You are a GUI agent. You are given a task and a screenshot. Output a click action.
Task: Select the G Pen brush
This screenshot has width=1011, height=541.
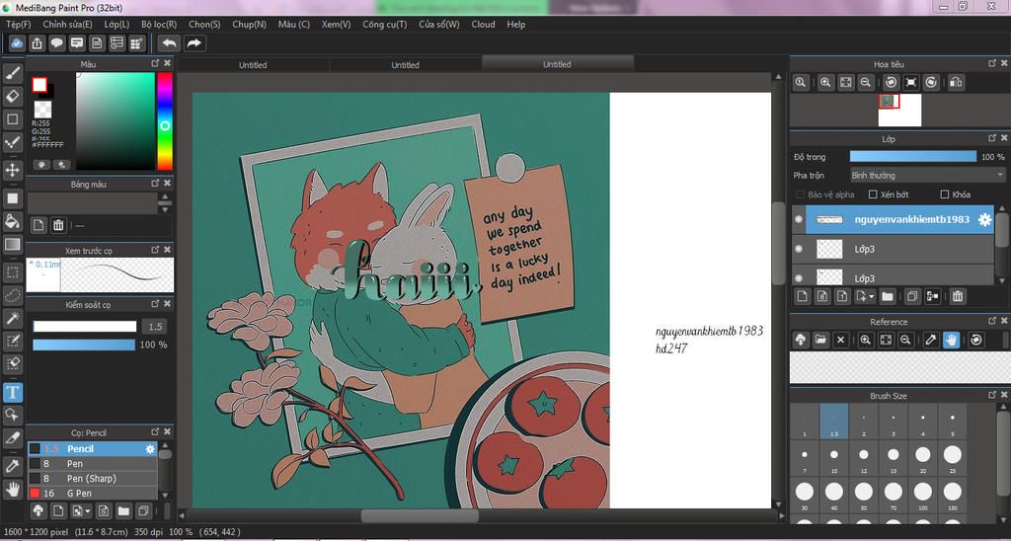(x=92, y=493)
